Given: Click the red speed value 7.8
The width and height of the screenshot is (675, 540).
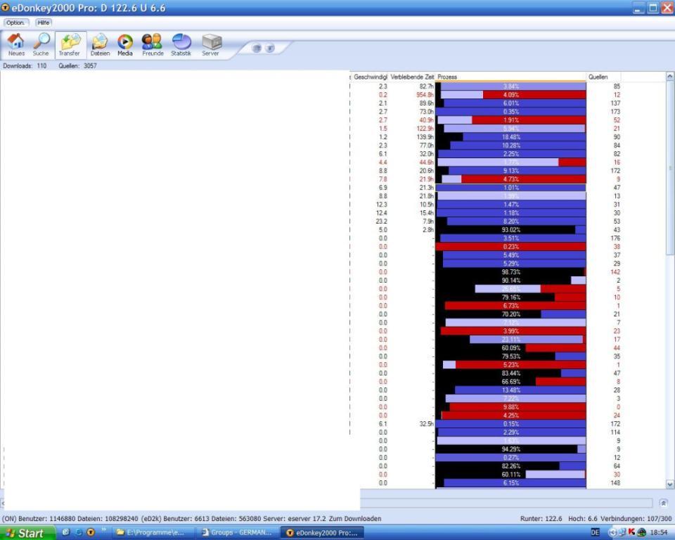Looking at the screenshot, I should pos(382,179).
